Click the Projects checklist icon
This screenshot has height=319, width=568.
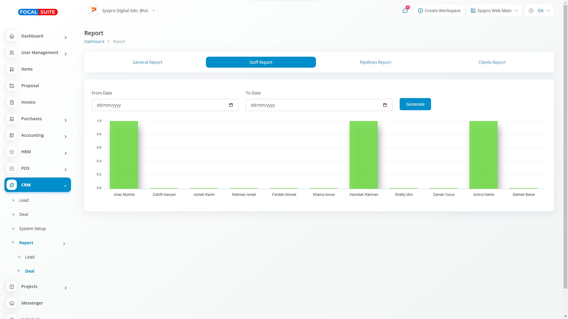tap(12, 287)
